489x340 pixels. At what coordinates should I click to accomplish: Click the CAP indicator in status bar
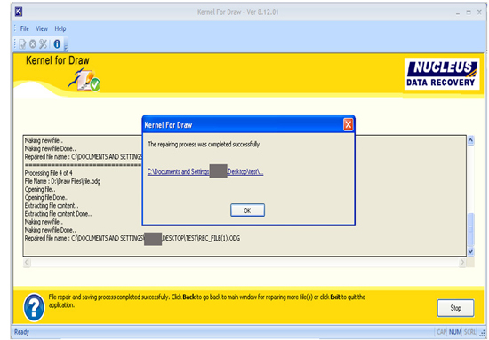click(x=441, y=332)
